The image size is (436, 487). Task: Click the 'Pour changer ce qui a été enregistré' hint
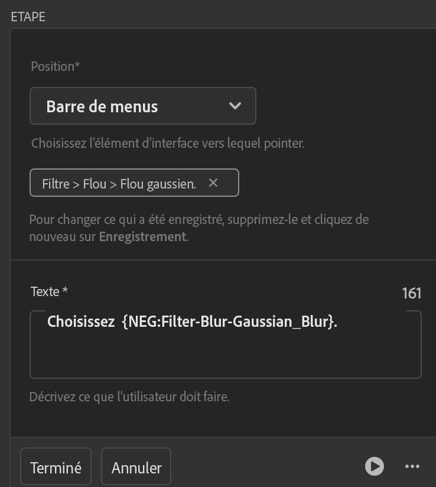[199, 220]
